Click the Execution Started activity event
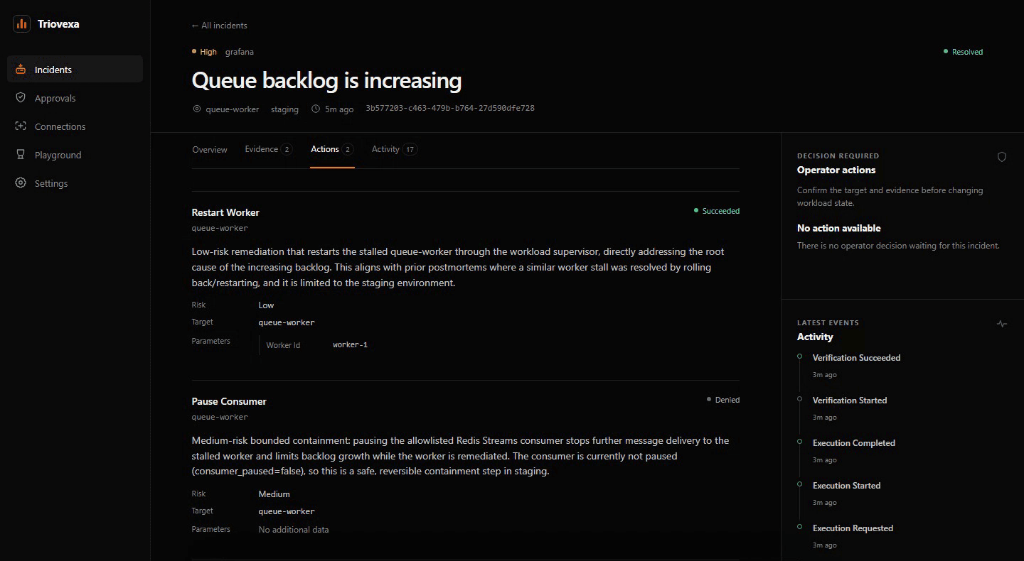The height and width of the screenshot is (561, 1024). click(x=847, y=486)
